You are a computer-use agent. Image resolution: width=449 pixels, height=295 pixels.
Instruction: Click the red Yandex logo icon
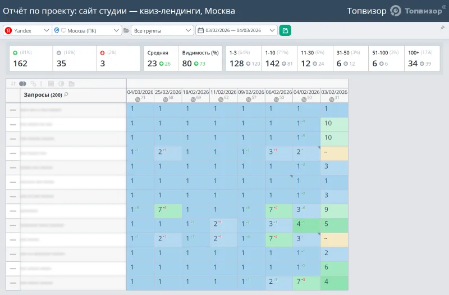click(8, 30)
